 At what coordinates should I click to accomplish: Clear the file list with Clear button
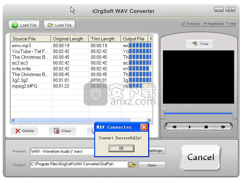(63, 131)
